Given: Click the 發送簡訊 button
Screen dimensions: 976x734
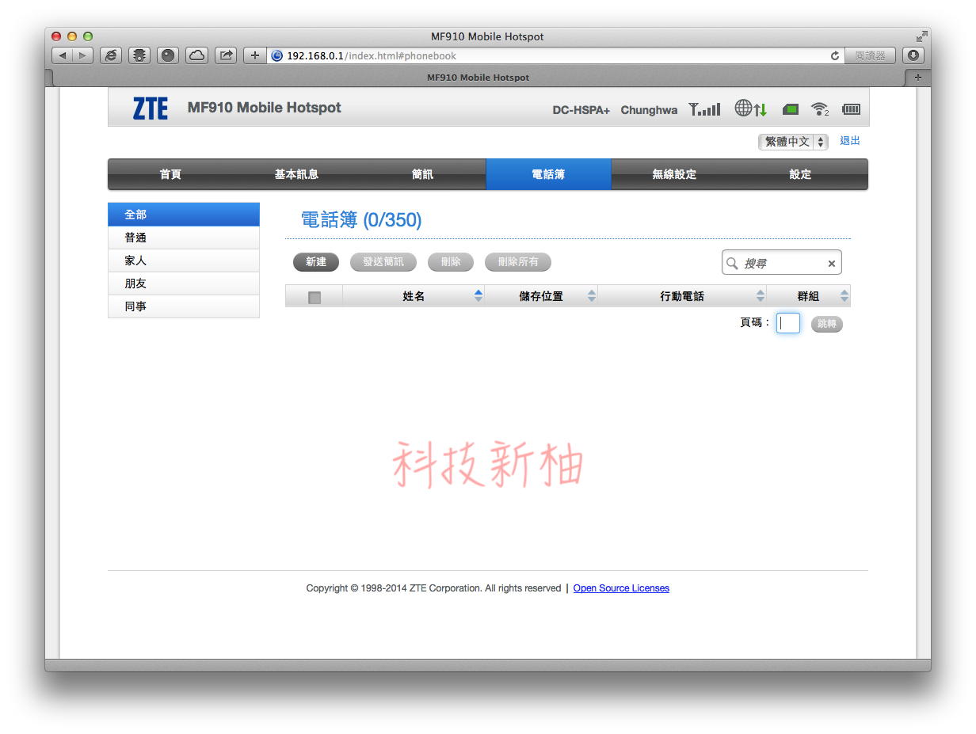Looking at the screenshot, I should click(383, 262).
